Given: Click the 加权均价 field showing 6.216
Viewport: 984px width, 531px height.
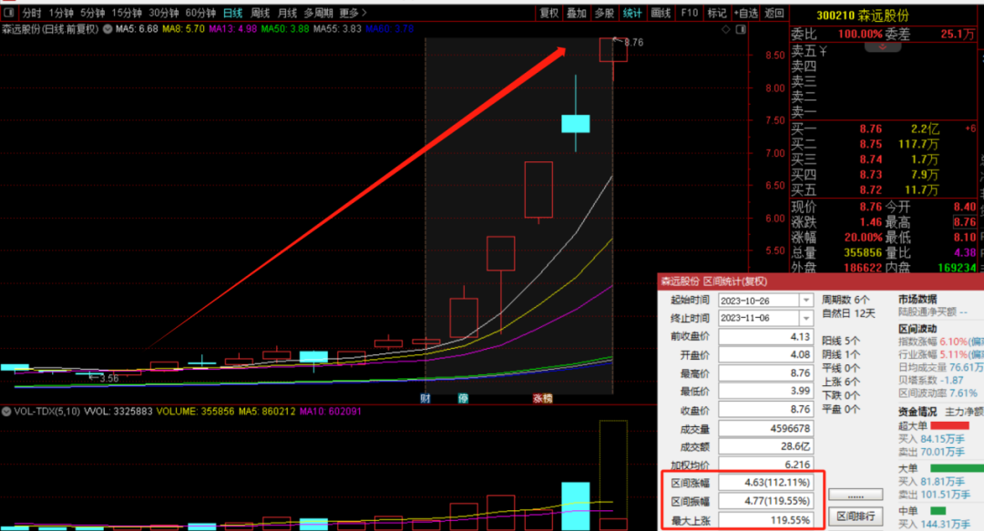Looking at the screenshot, I should (765, 465).
